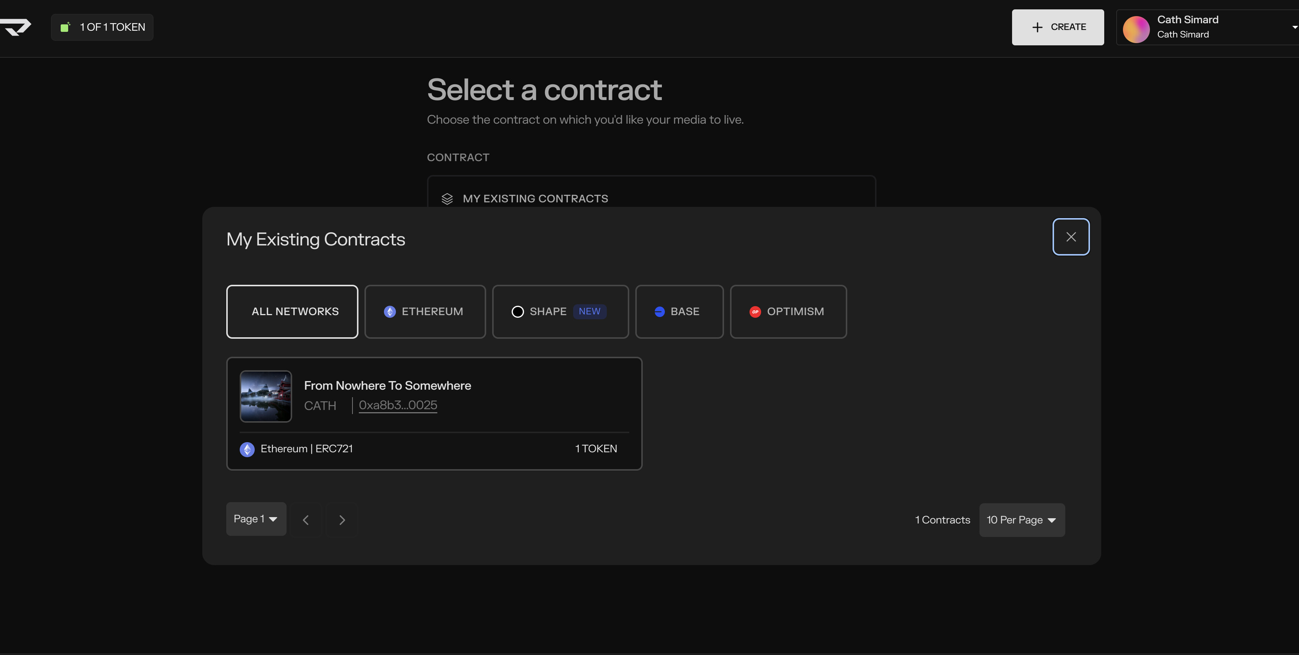This screenshot has height=655, width=1299.
Task: Go to next page arrow
Action: pos(342,520)
